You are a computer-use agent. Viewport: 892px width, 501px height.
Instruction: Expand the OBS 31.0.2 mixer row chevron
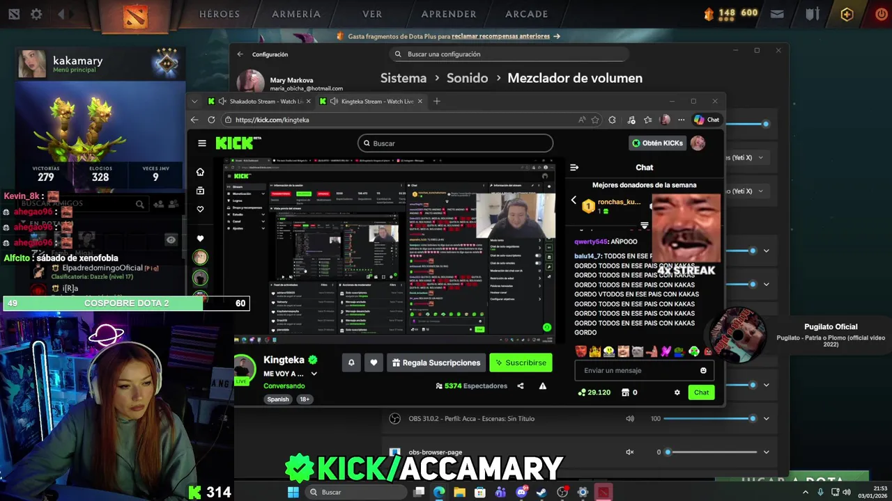tap(767, 419)
